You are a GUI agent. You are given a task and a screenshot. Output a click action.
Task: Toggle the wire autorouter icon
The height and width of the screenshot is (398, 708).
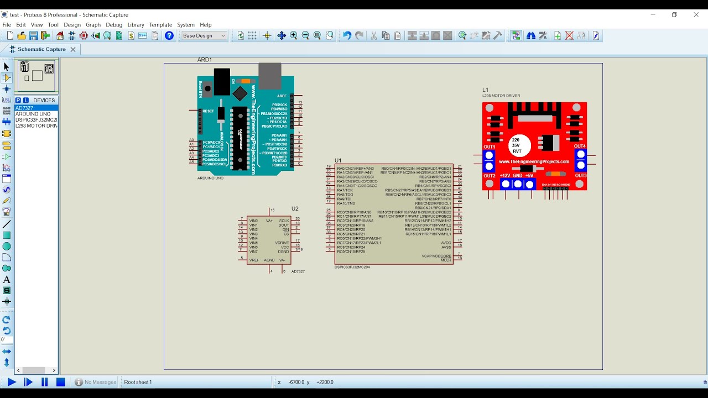pos(516,35)
